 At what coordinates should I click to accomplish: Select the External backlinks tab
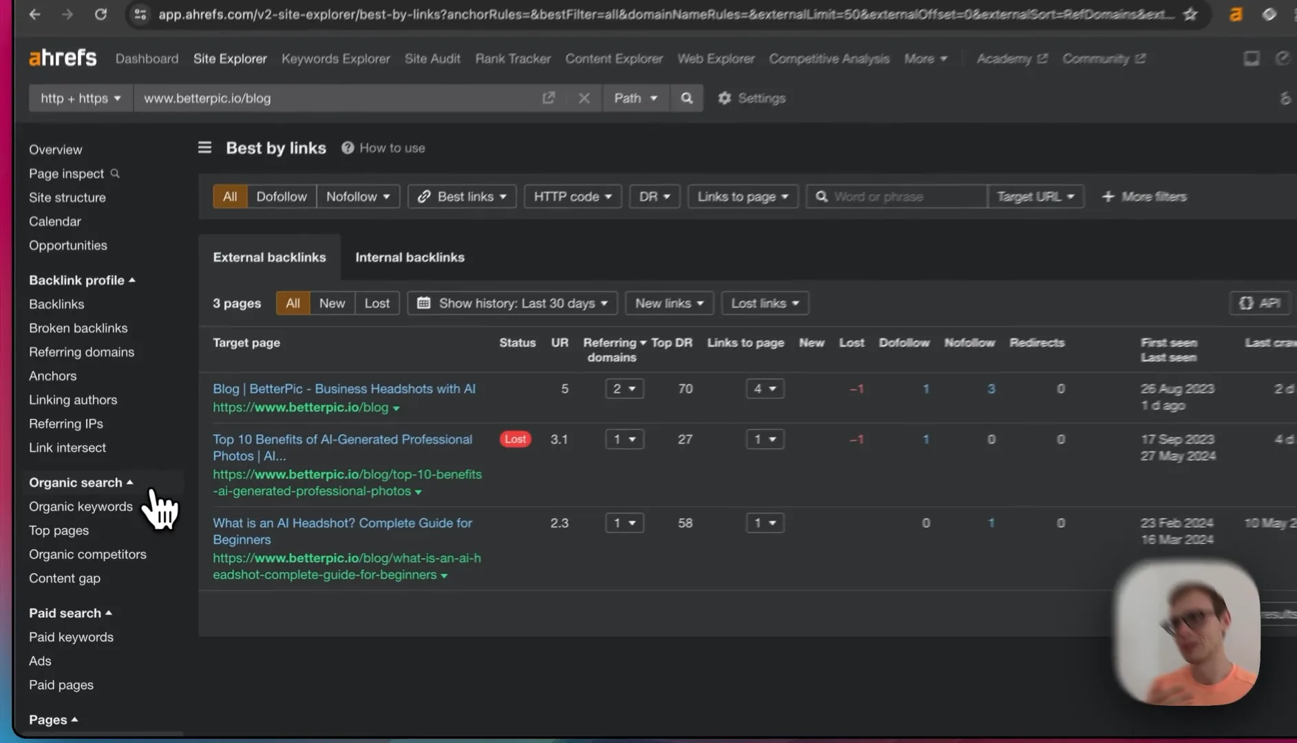click(269, 257)
